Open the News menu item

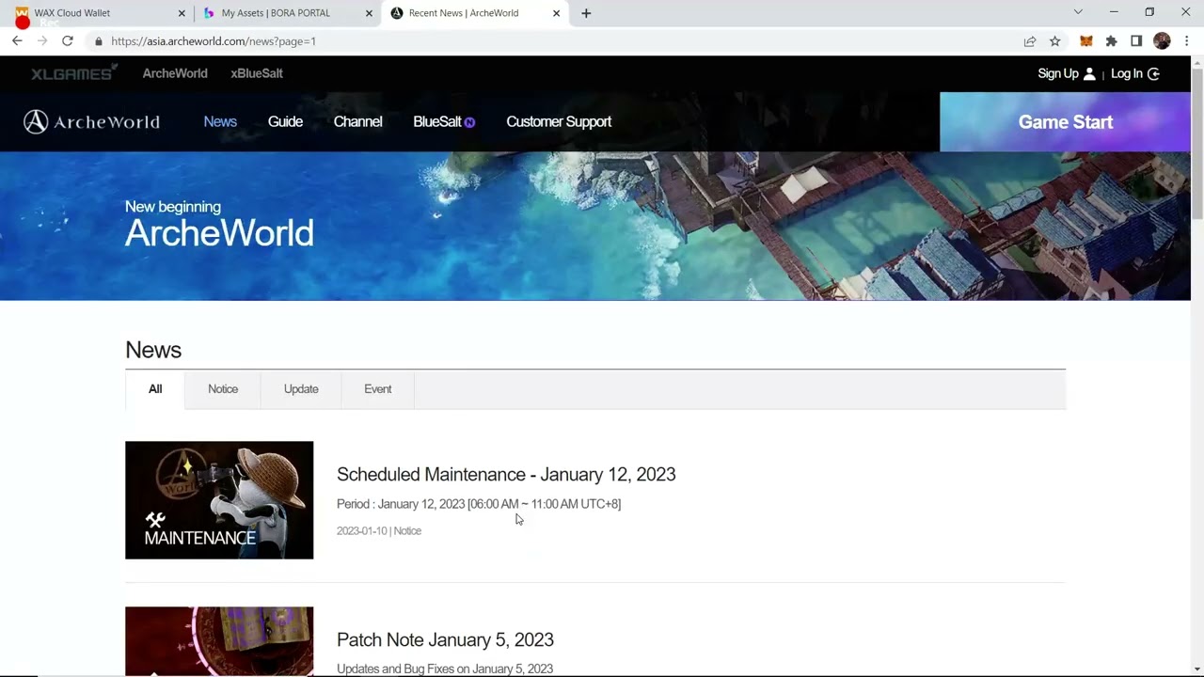pyautogui.click(x=220, y=121)
